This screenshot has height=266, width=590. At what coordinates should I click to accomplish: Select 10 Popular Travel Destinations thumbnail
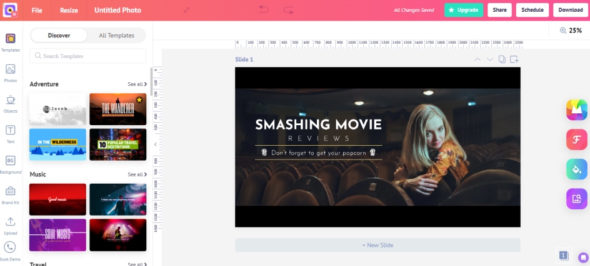click(x=117, y=145)
